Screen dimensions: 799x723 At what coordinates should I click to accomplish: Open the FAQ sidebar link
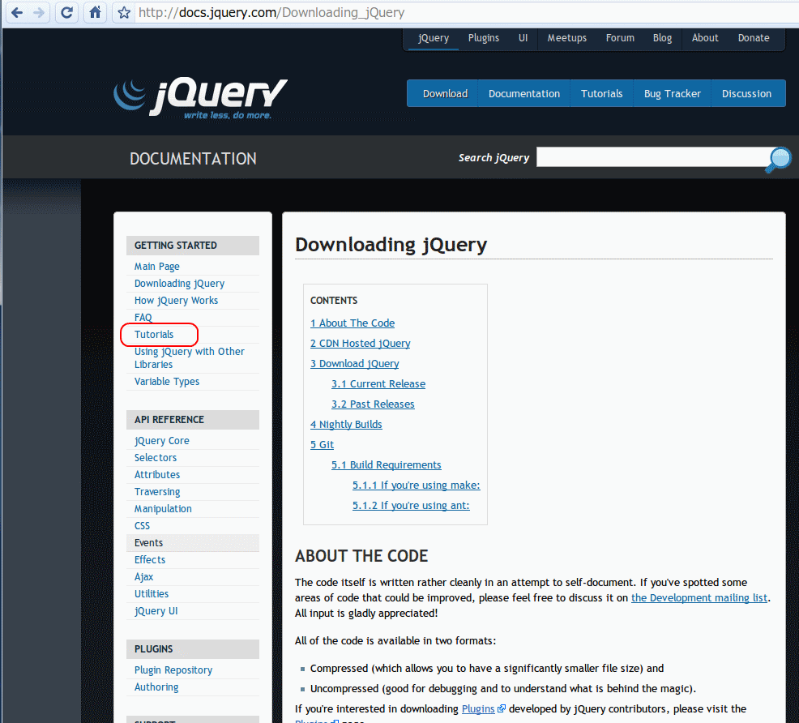tap(143, 318)
